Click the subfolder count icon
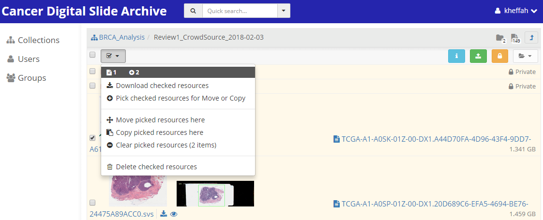543x220 pixels. coord(500,38)
